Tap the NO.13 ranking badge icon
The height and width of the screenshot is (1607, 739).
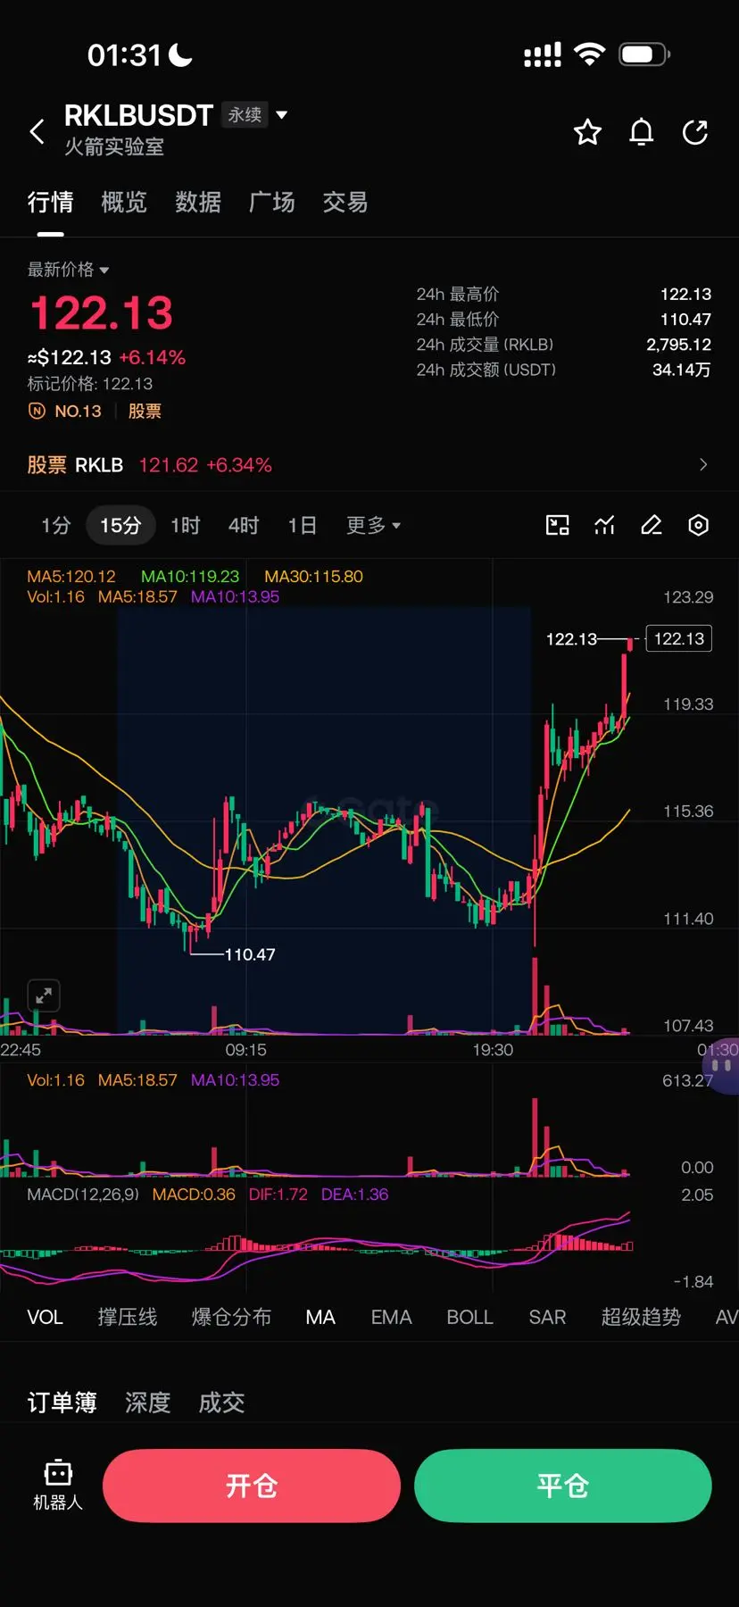point(37,411)
